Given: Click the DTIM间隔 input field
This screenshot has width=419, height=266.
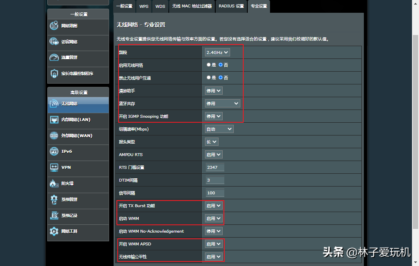Looking at the screenshot, I should point(215,180).
